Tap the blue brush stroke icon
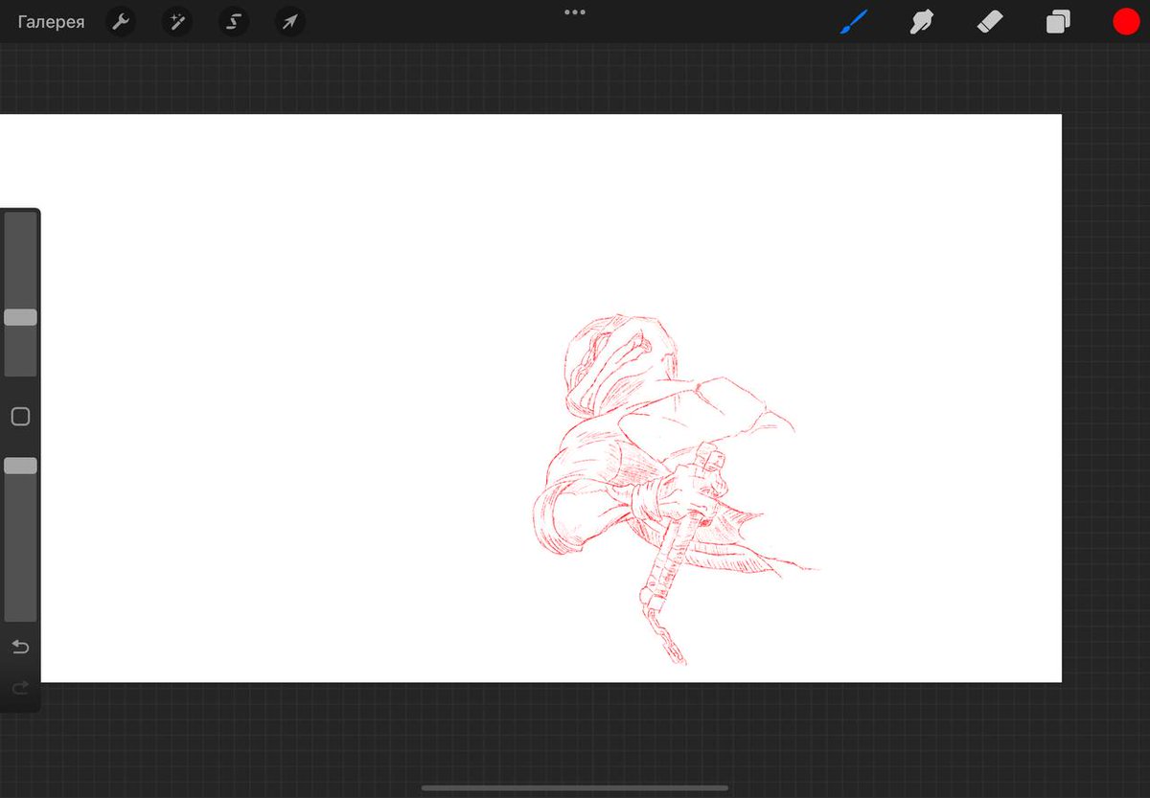 (853, 21)
